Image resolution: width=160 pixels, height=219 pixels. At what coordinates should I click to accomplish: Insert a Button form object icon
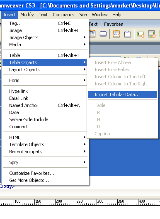(103, 34)
